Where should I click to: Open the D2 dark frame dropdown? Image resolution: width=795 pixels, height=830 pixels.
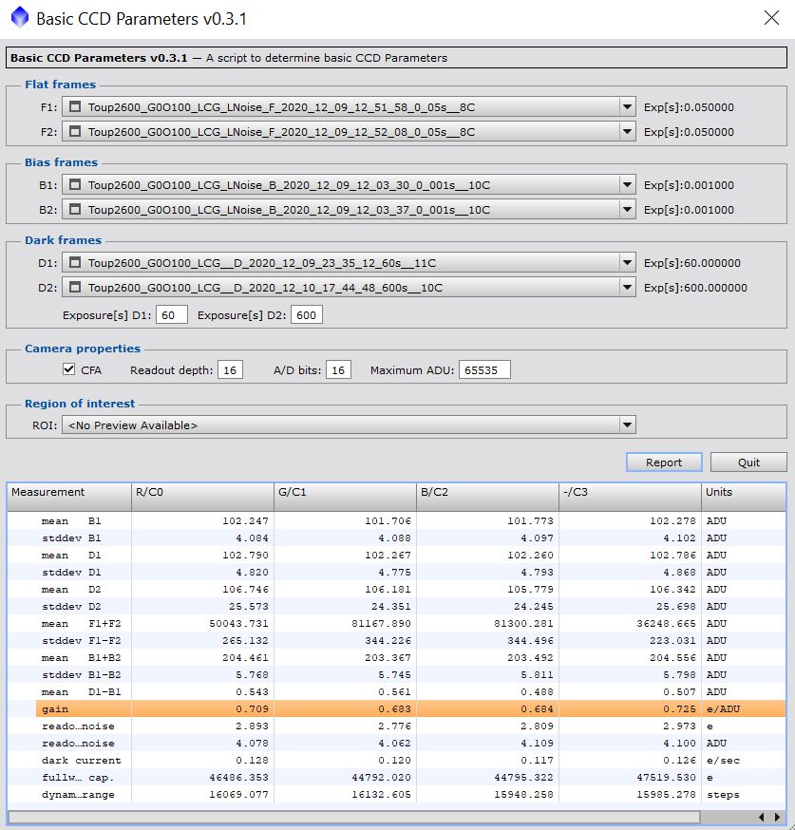click(627, 288)
